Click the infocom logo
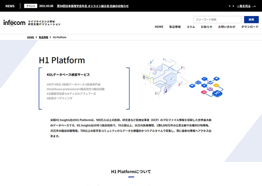 coord(14,23)
